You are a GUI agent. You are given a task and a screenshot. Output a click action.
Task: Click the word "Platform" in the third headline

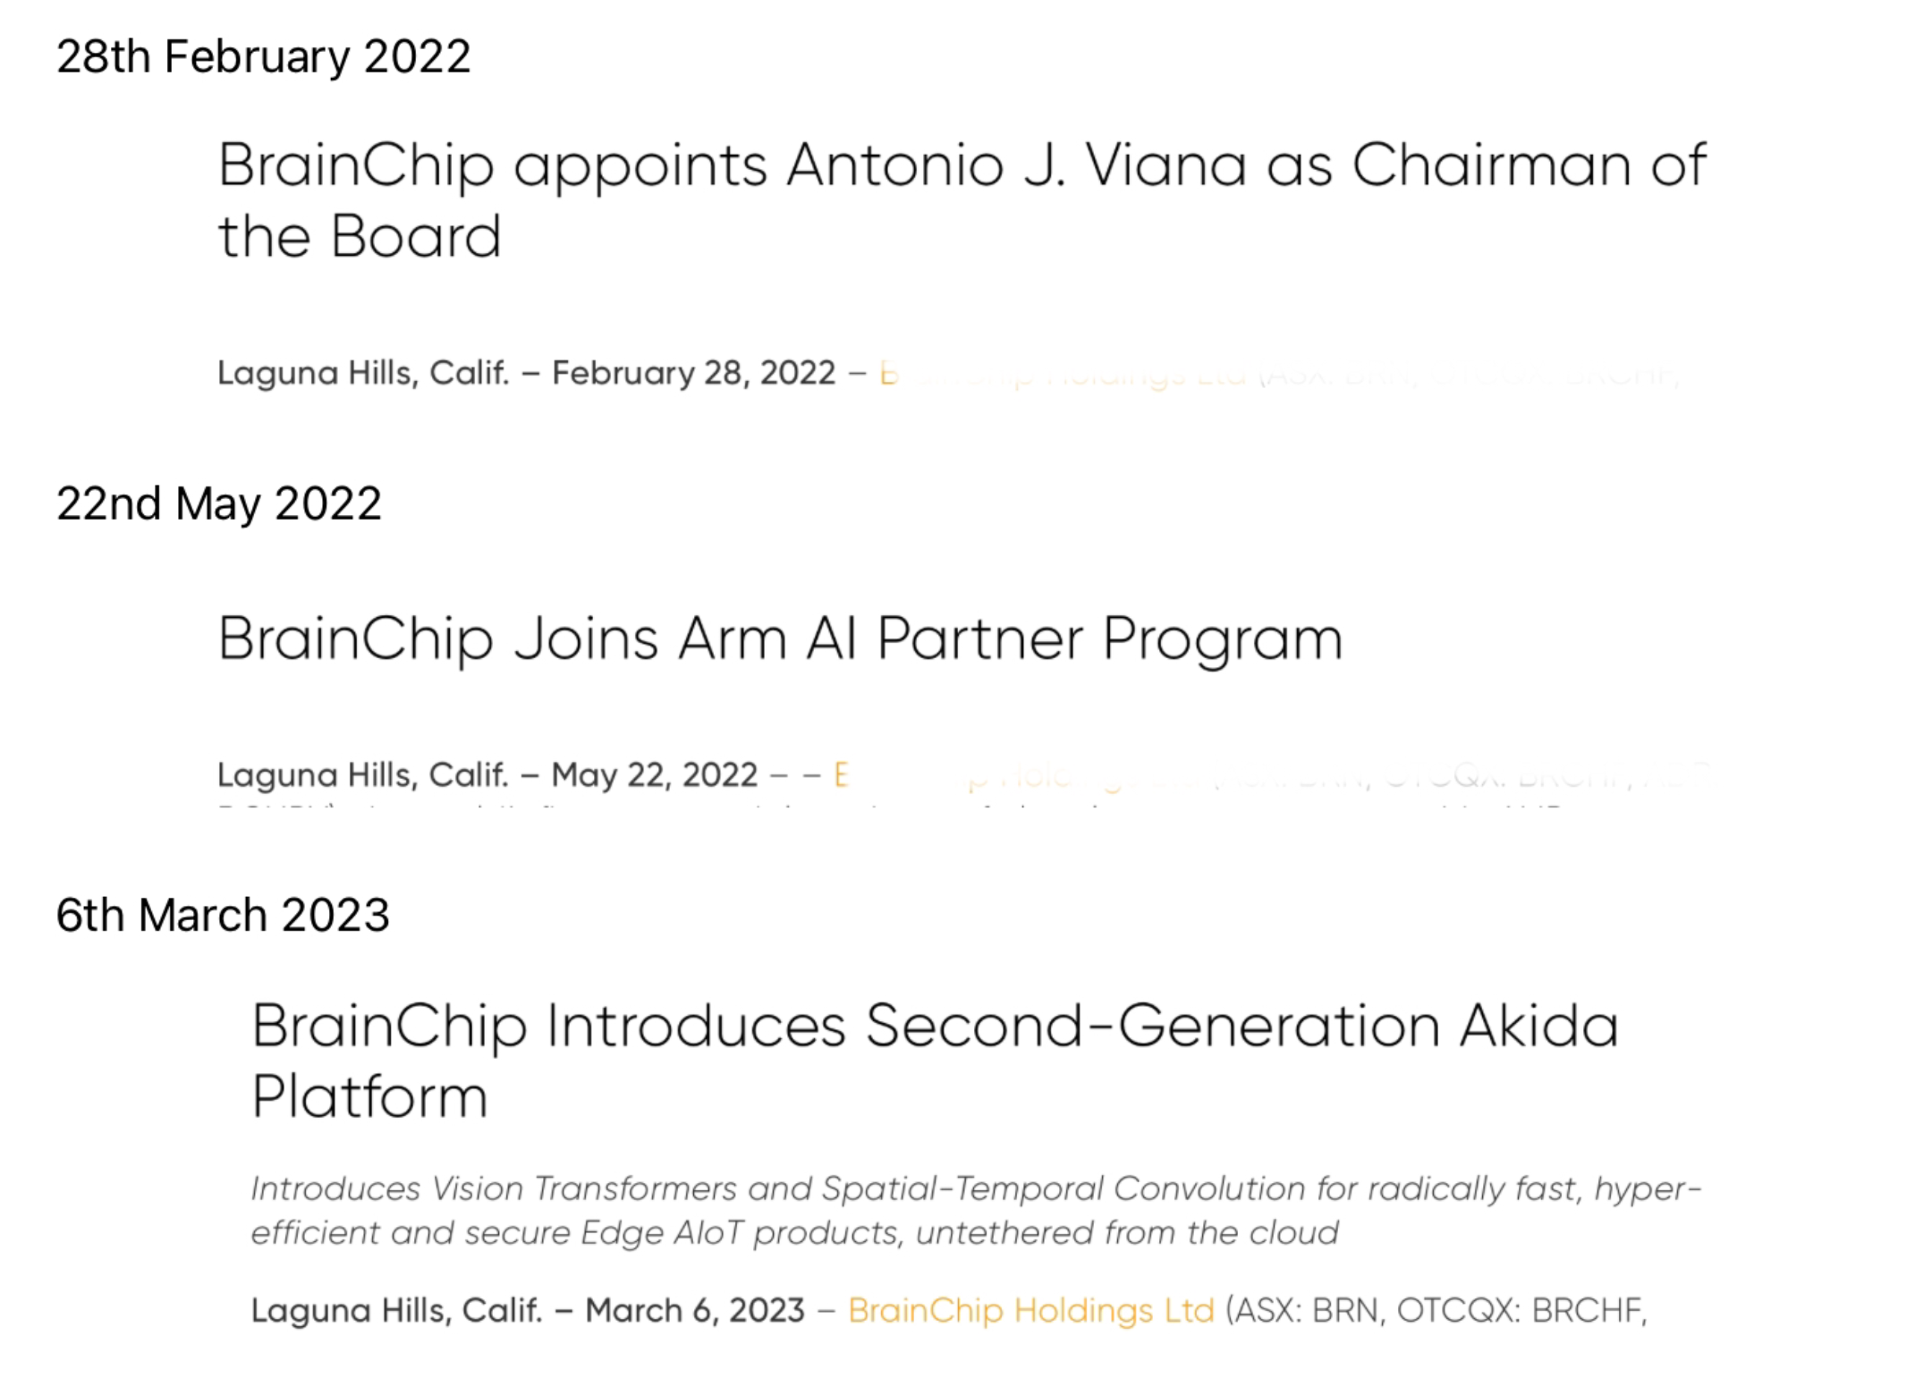pos(369,1097)
